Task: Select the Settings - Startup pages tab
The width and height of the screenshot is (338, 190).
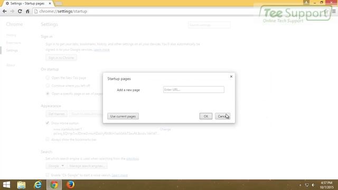Action: pyautogui.click(x=27, y=4)
